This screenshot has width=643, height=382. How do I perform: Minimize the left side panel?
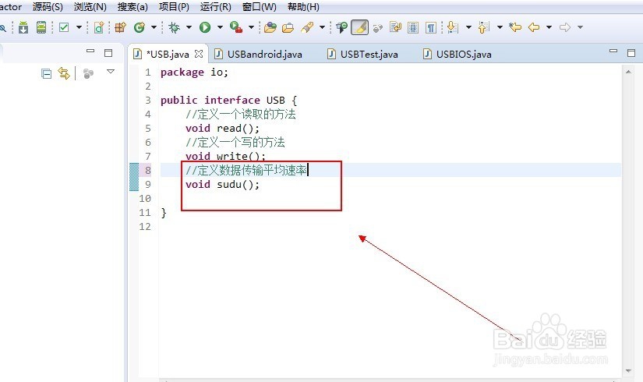(90, 51)
